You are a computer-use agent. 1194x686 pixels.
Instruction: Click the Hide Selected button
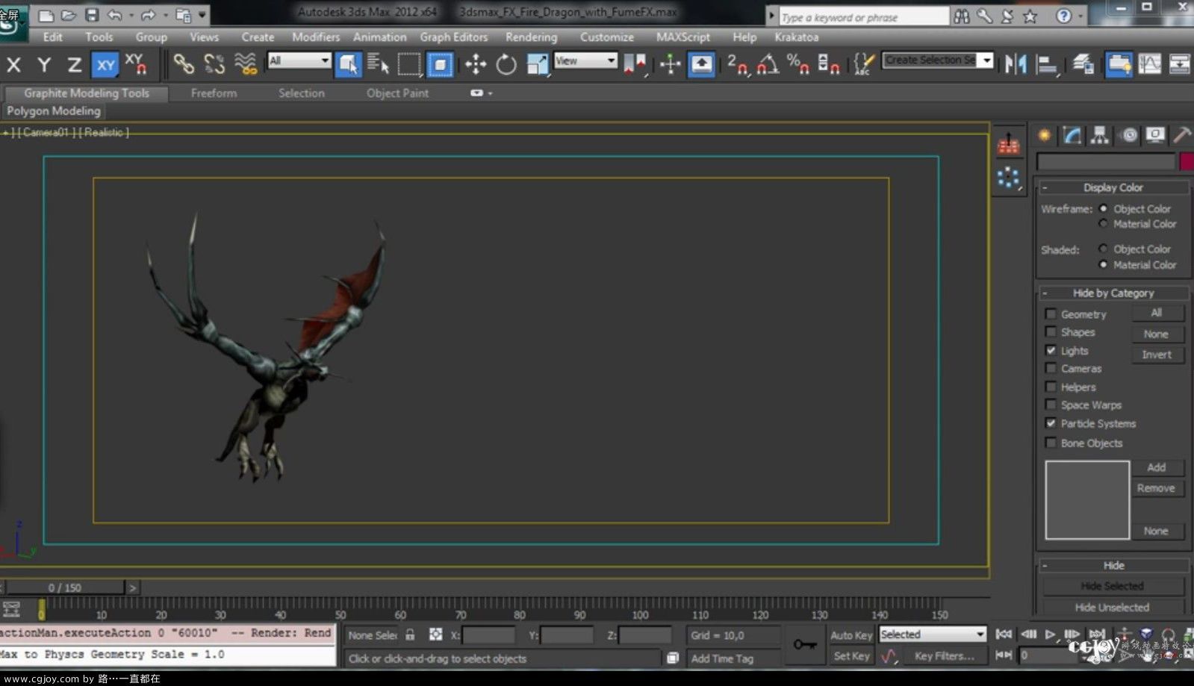click(1113, 586)
